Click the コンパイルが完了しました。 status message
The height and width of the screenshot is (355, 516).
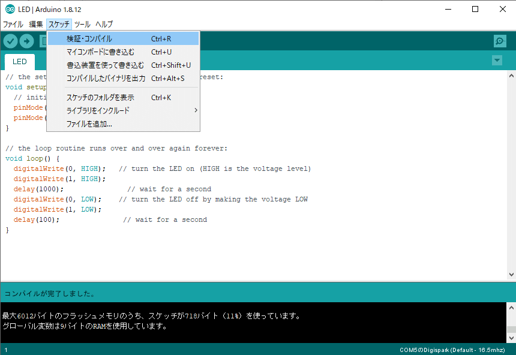pyautogui.click(x=49, y=293)
